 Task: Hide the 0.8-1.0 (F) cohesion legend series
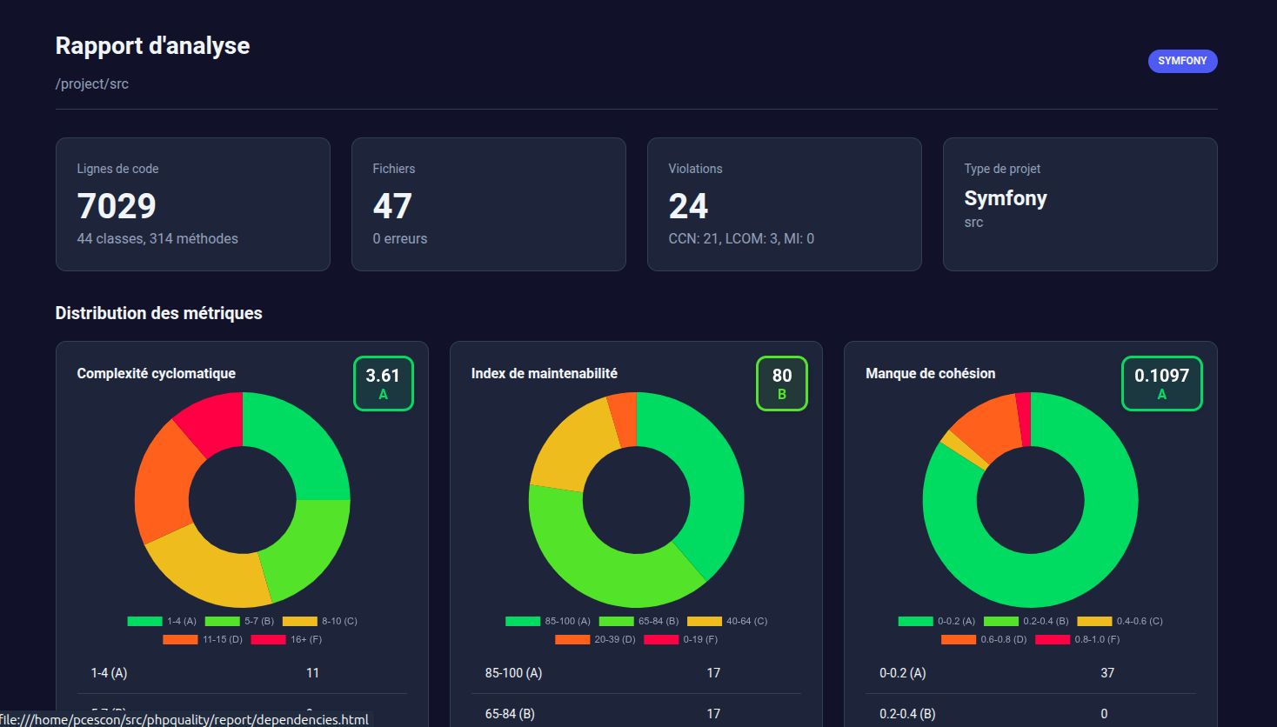[1077, 639]
